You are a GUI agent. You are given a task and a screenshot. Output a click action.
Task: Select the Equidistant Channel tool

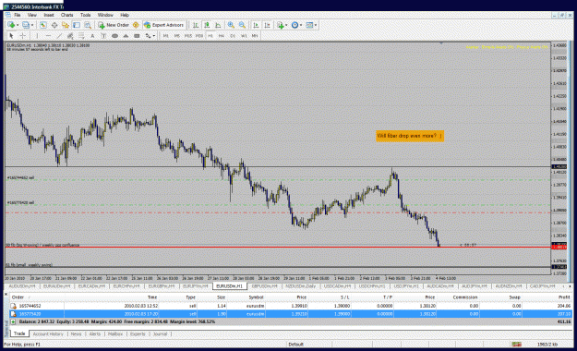pos(70,36)
